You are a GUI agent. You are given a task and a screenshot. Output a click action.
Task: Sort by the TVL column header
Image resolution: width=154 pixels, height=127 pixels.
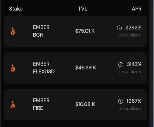(x=83, y=9)
